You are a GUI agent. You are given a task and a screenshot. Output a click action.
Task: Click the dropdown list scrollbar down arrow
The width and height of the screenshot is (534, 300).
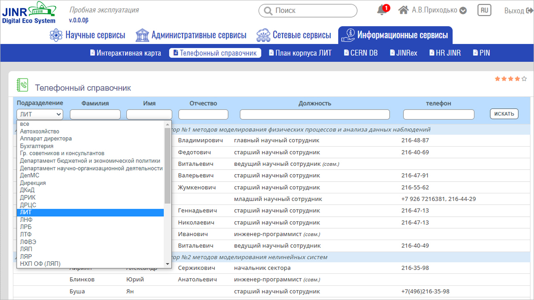pos(168,264)
